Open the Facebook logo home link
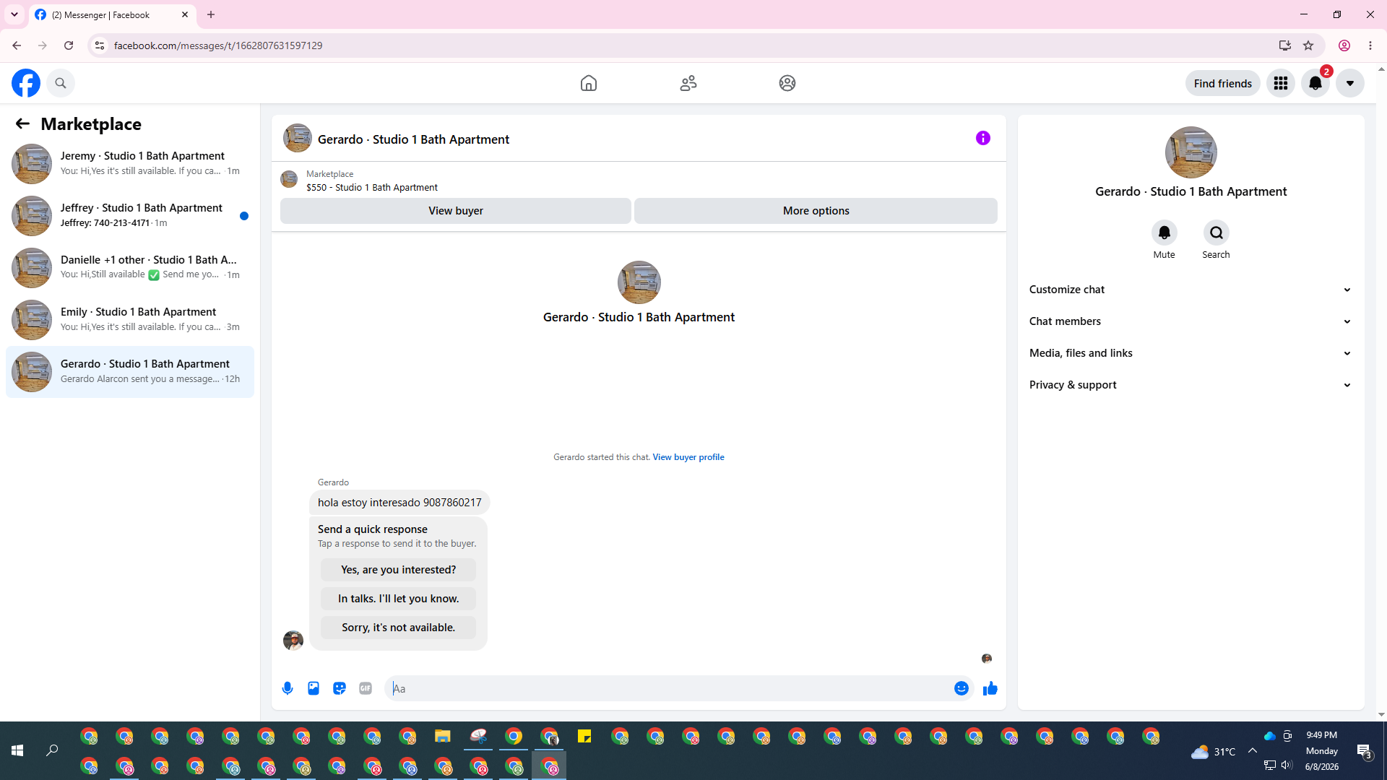1387x780 pixels. pos(26,83)
